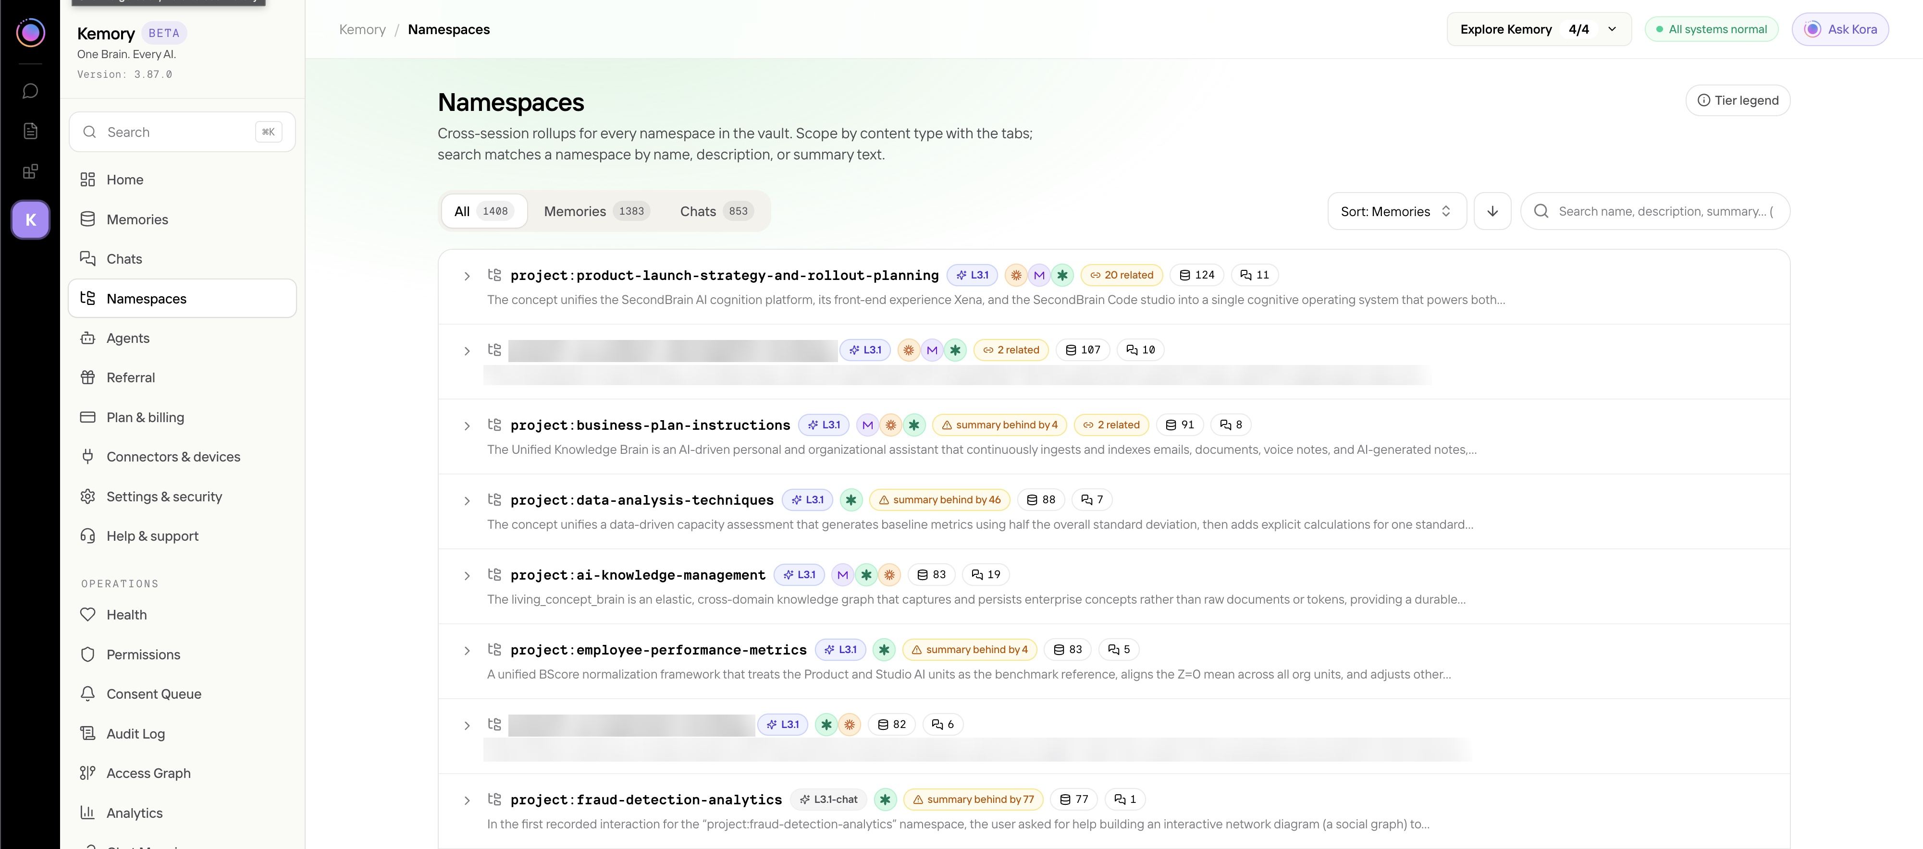Expand project:product-launch-strategy-and-rollout-planning row
This screenshot has width=1923, height=849.
(x=467, y=276)
